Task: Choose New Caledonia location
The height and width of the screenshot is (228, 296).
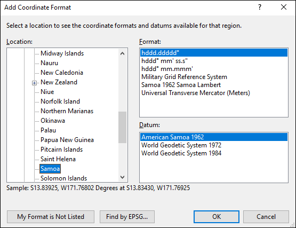Action: pyautogui.click(x=62, y=73)
